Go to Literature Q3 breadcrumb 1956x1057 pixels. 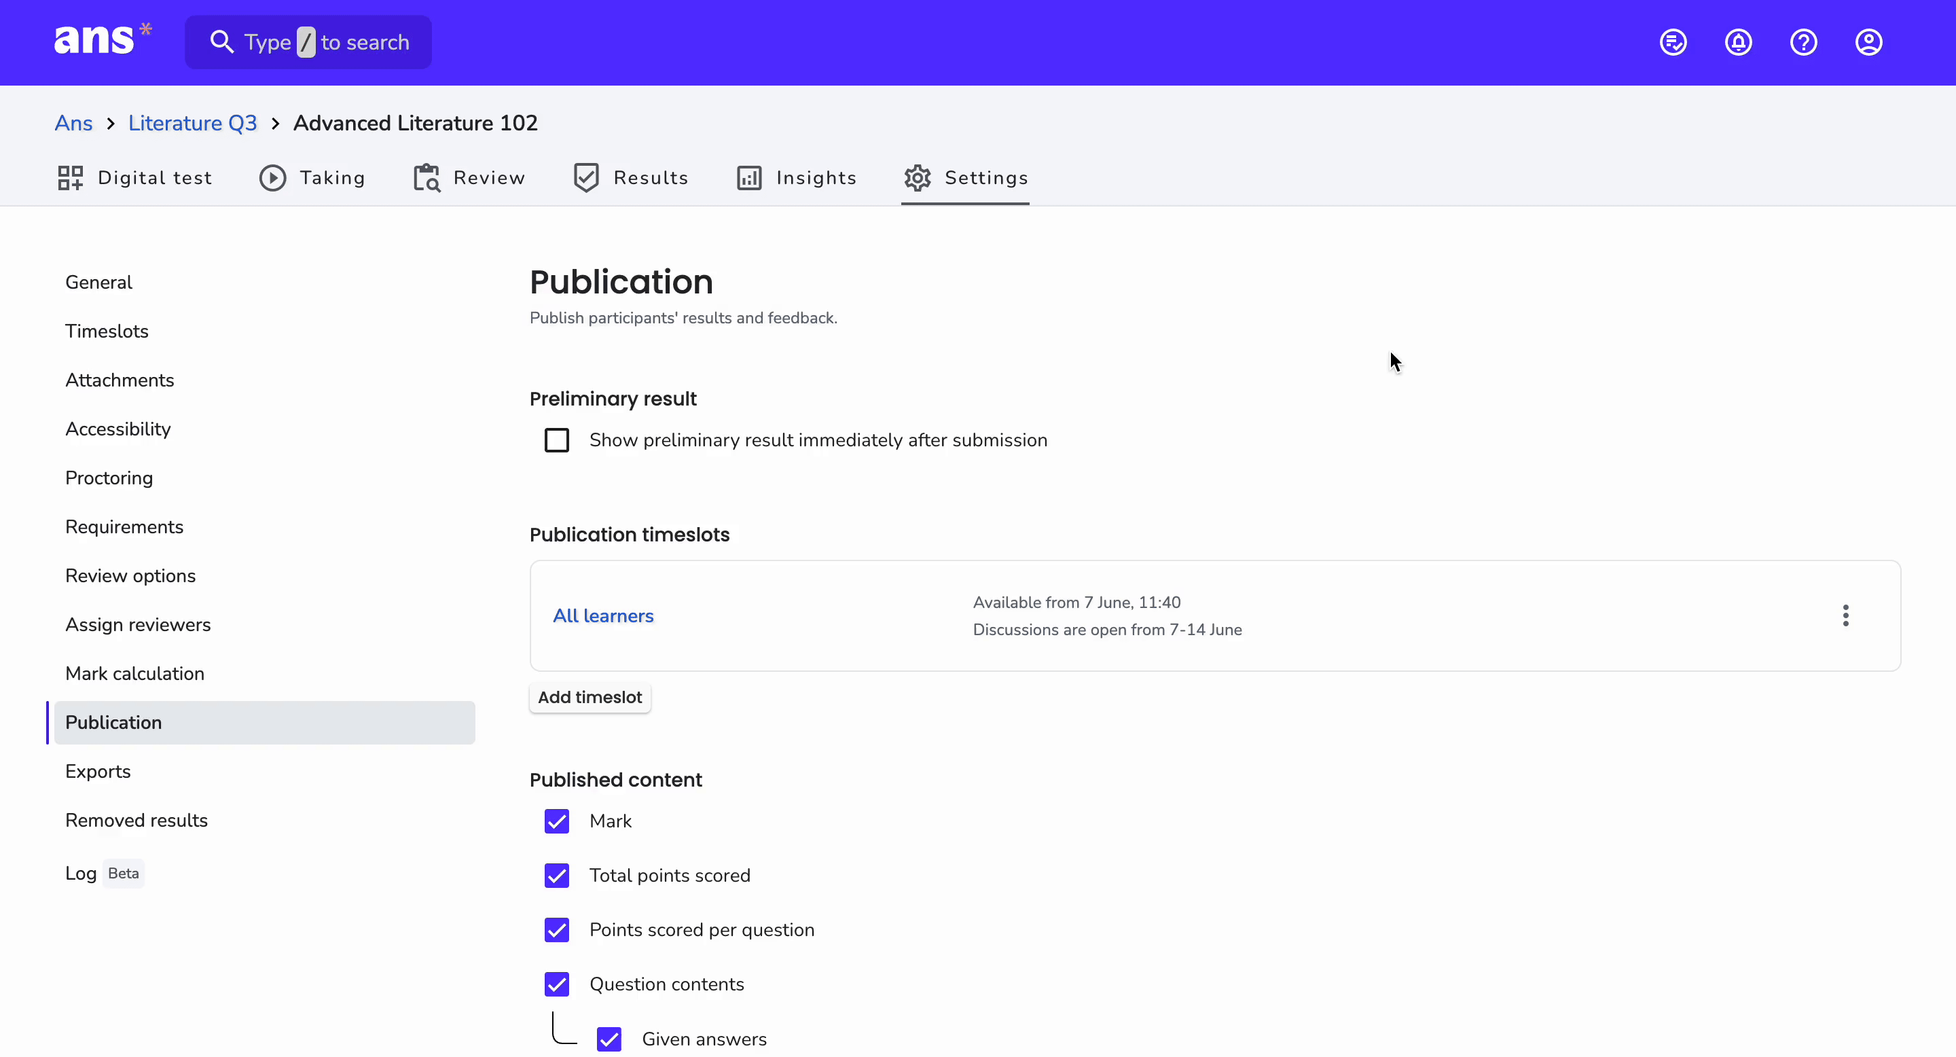[x=192, y=123]
